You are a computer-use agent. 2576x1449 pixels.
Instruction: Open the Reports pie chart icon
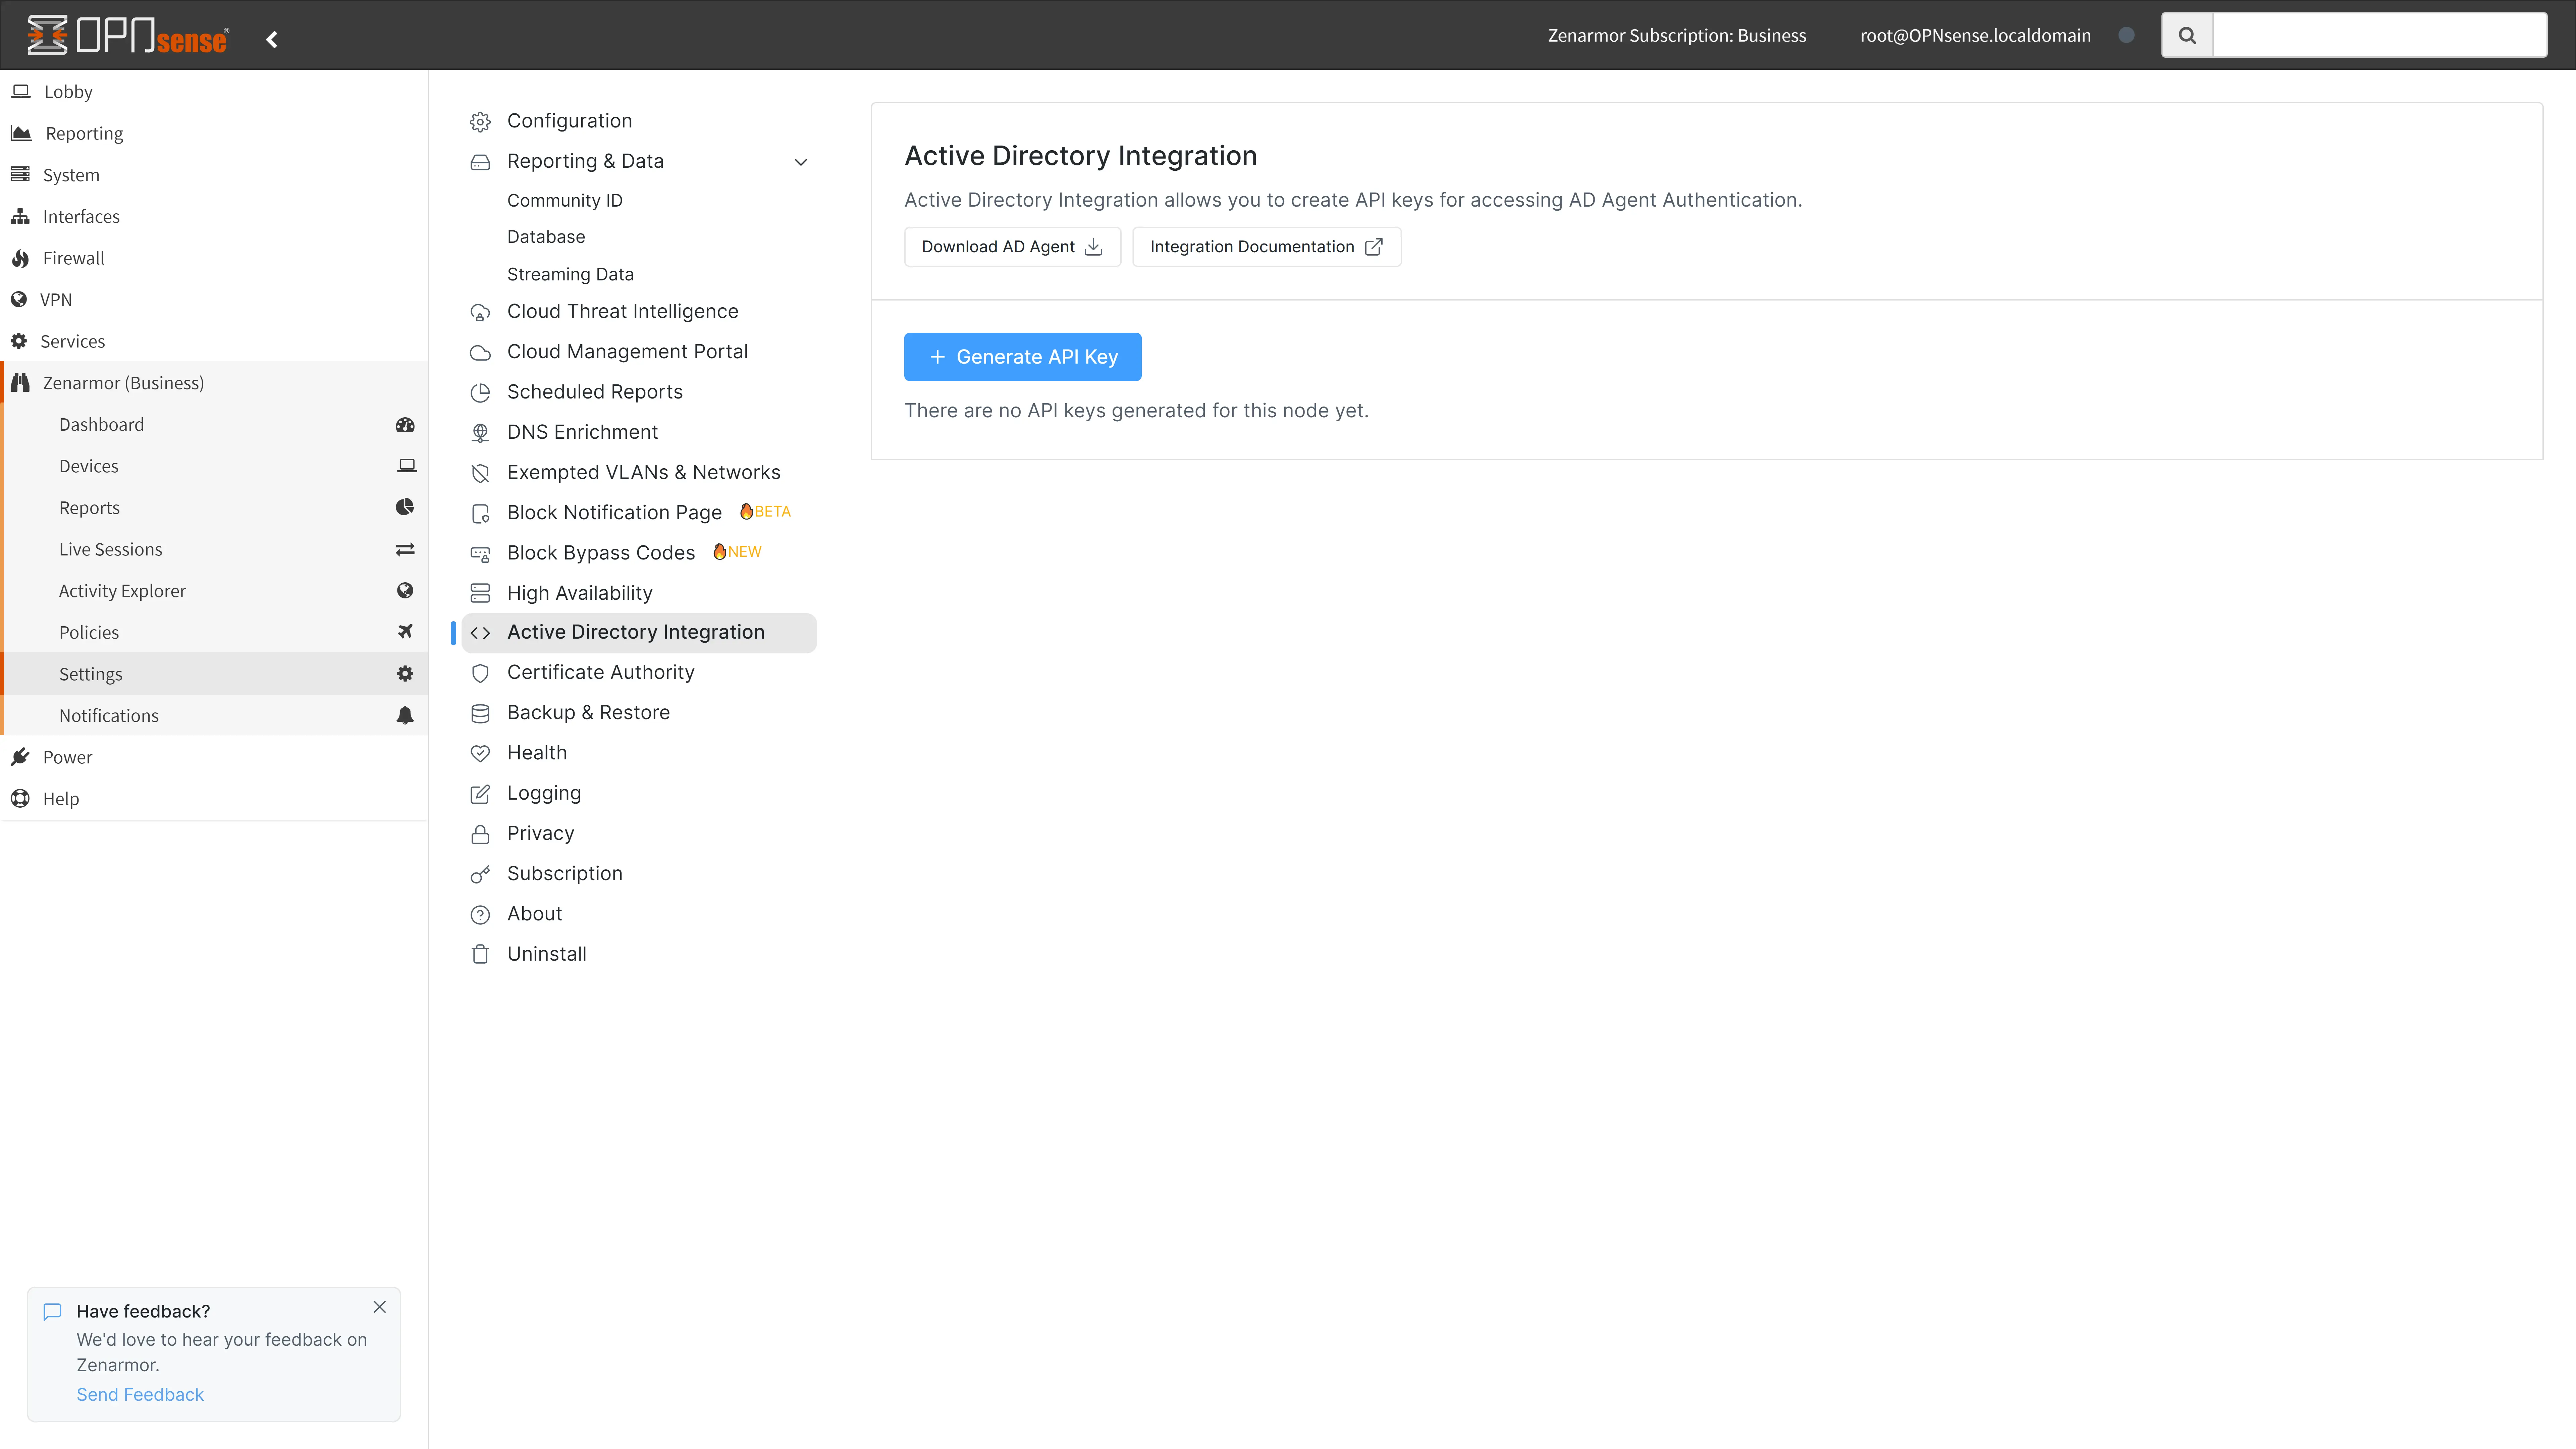click(405, 507)
